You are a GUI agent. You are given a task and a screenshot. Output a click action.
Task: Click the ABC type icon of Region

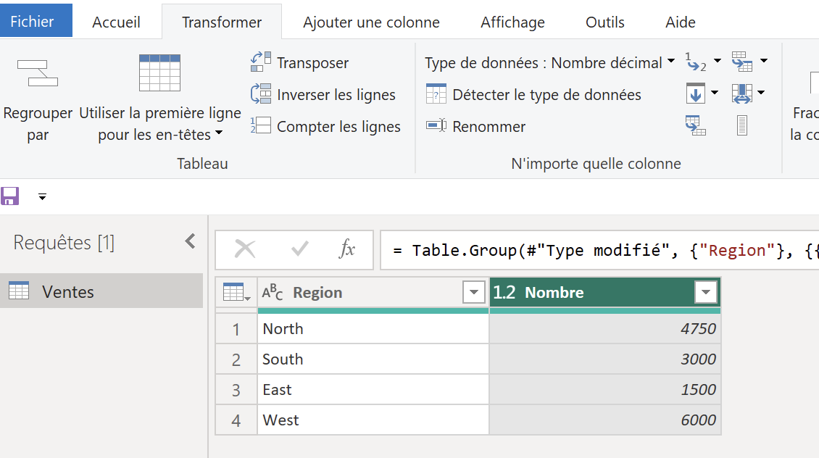pyautogui.click(x=272, y=292)
